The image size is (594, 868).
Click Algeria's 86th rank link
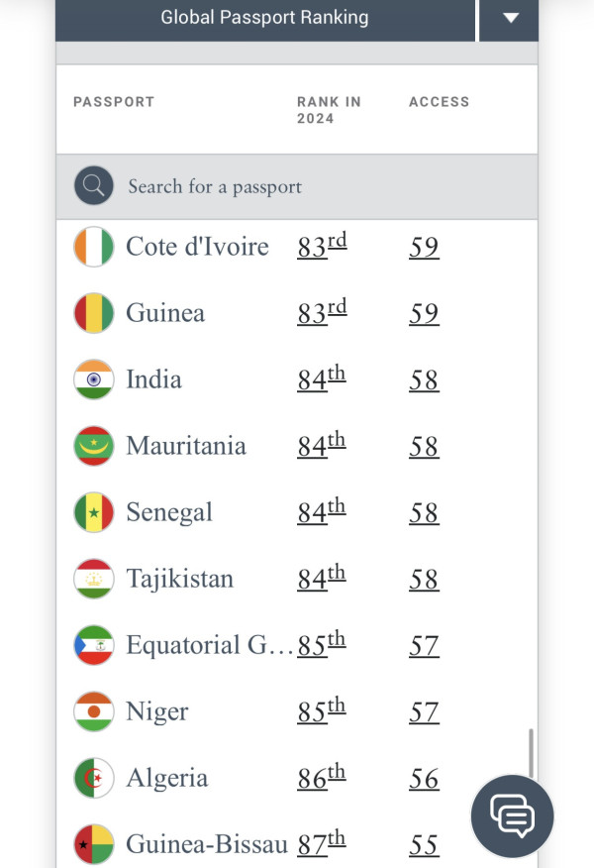[321, 778]
